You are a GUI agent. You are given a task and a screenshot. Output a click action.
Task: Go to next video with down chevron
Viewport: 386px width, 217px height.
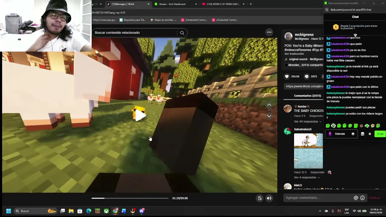(x=269, y=116)
